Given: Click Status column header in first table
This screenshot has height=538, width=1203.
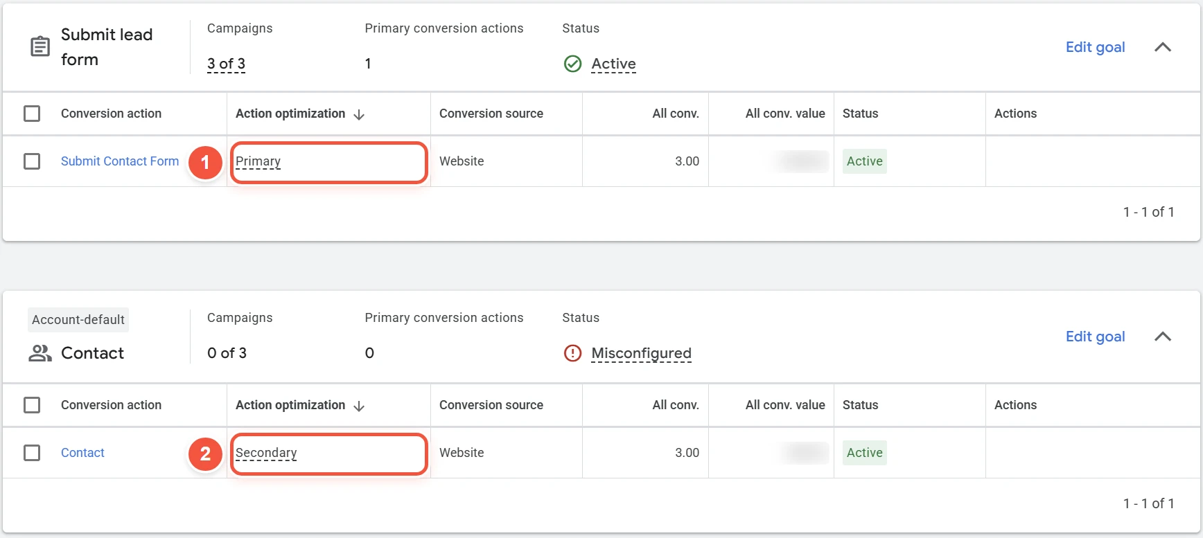Looking at the screenshot, I should (860, 114).
